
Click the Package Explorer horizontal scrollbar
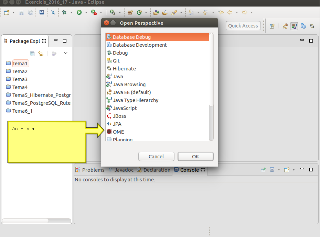tap(36, 221)
